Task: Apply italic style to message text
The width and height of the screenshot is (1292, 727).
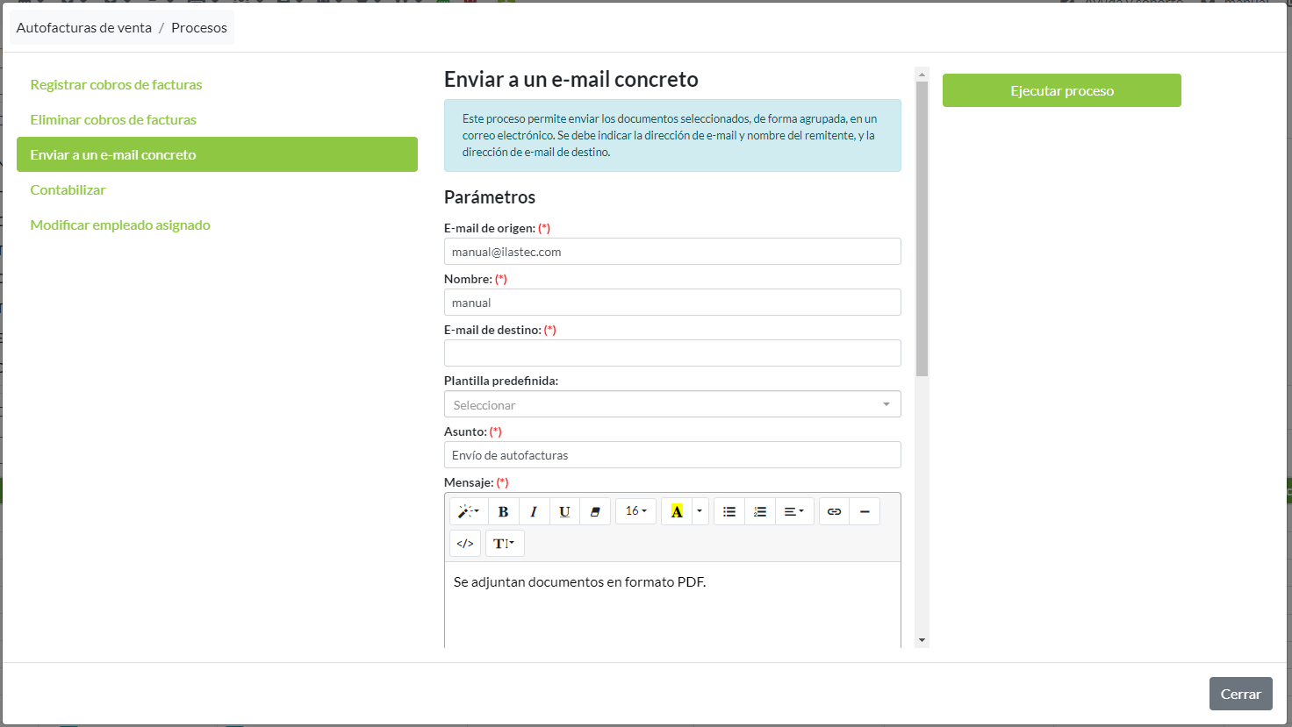Action: (x=534, y=511)
